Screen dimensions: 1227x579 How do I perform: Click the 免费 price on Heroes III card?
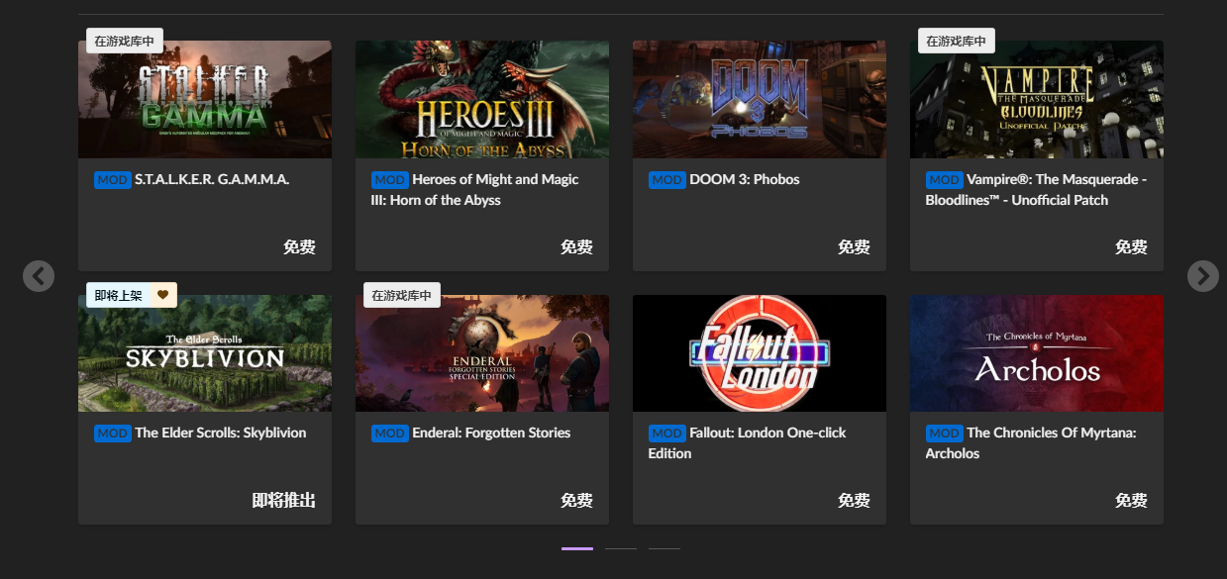coord(576,247)
